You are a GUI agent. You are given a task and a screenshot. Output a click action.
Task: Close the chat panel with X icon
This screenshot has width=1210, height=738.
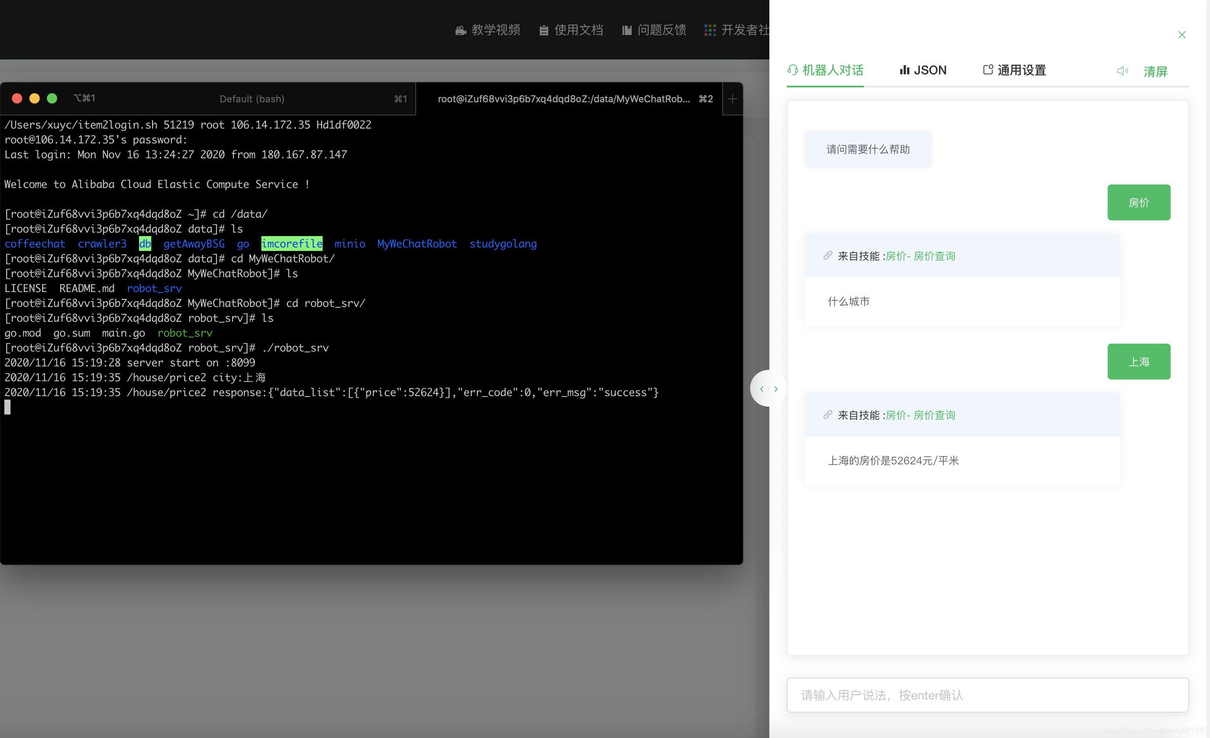1182,35
